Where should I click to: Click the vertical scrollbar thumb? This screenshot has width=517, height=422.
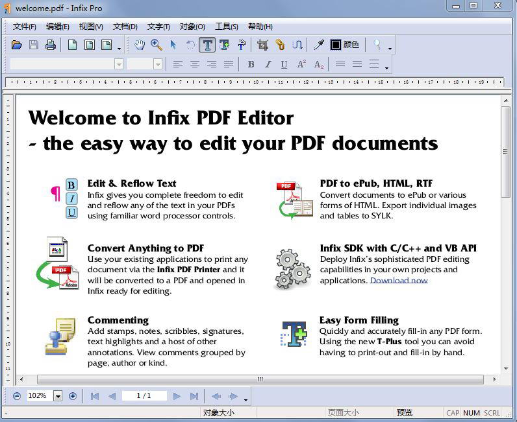tap(505, 152)
